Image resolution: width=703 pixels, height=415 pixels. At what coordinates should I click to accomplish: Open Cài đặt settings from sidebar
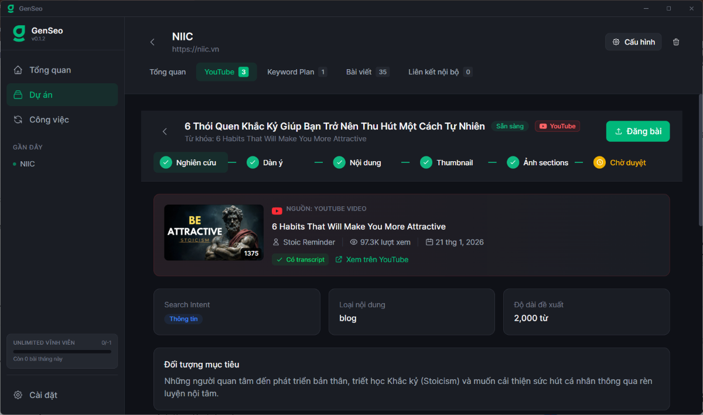pyautogui.click(x=18, y=395)
